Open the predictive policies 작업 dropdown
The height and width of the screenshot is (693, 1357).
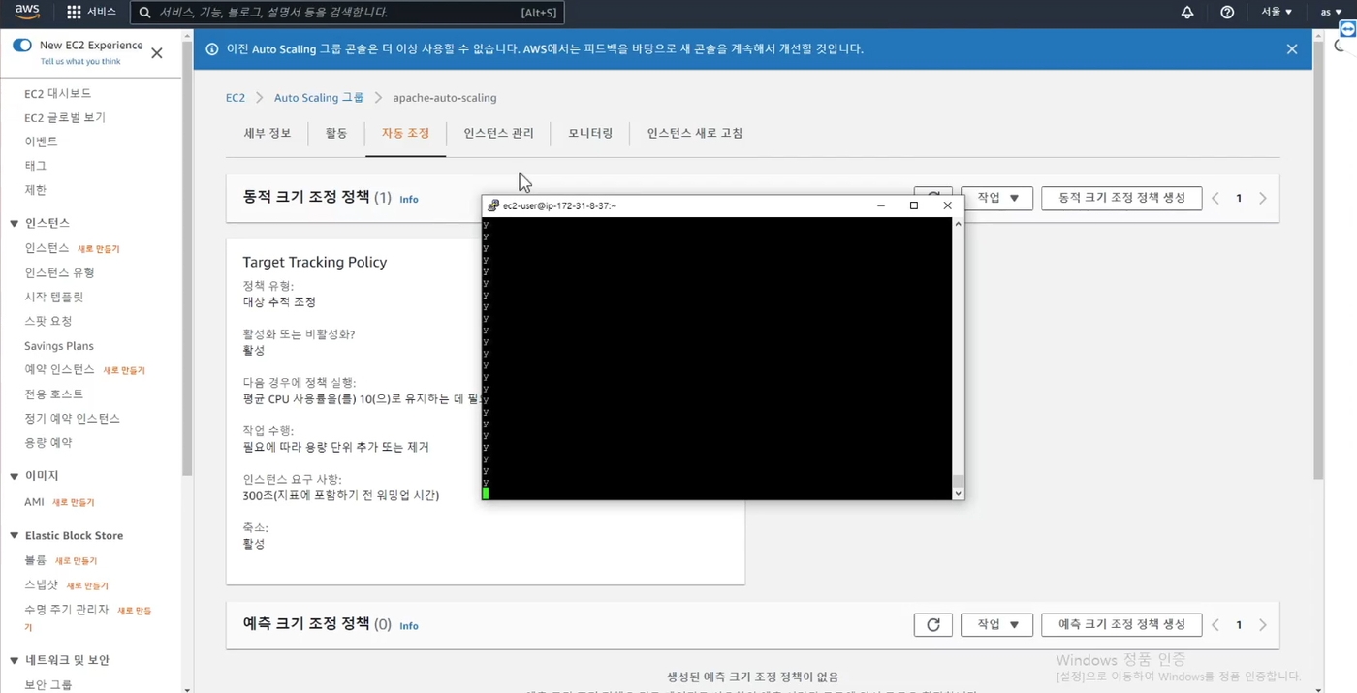pos(997,625)
